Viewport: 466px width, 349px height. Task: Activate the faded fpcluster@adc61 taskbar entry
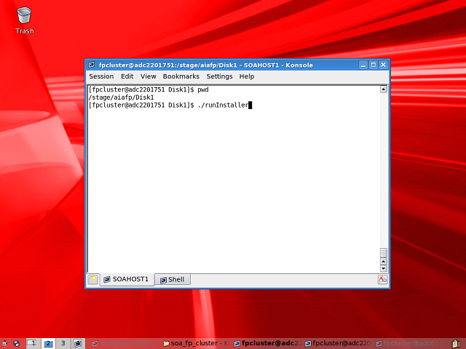[x=410, y=343]
